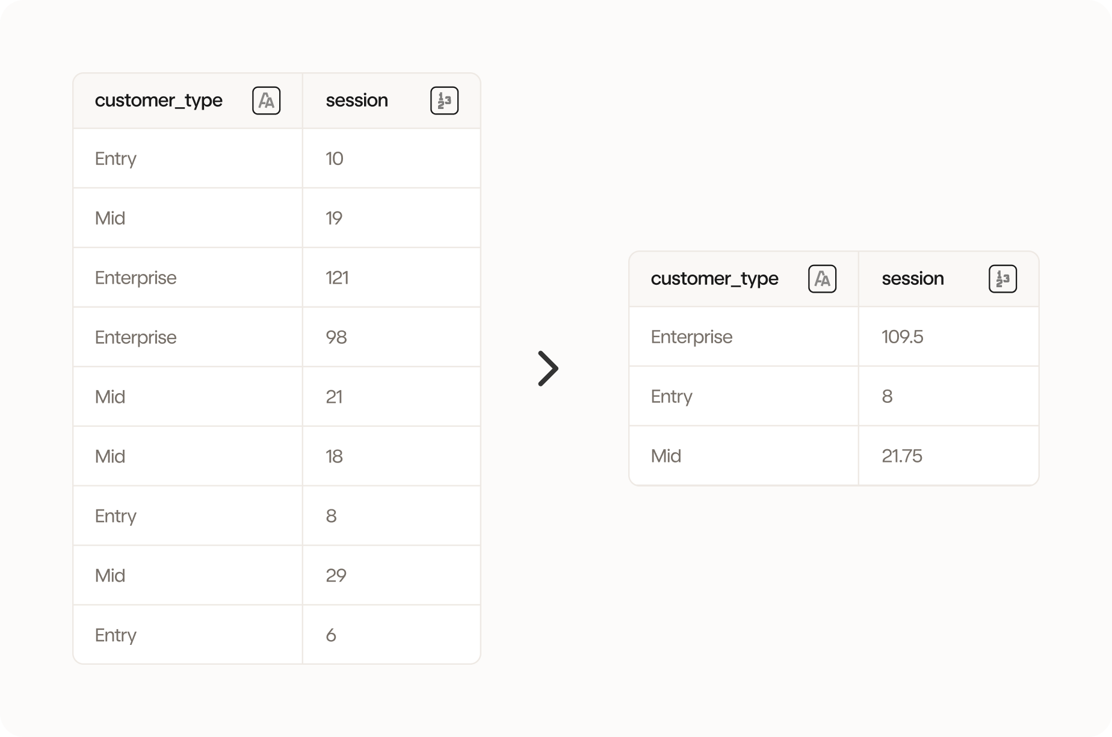Select the cell showing 21.75
1112x737 pixels.
click(x=901, y=456)
